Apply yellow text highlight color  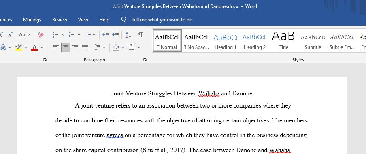click(x=19, y=48)
